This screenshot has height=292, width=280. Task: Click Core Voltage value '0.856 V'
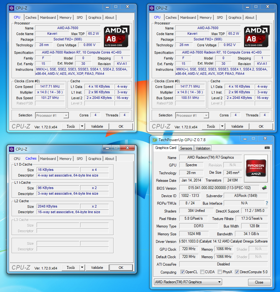coord(89,45)
